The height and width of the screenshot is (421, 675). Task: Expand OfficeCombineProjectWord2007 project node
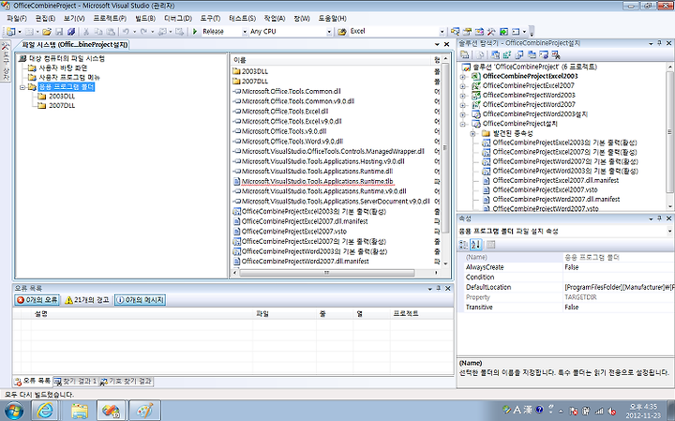tap(463, 105)
